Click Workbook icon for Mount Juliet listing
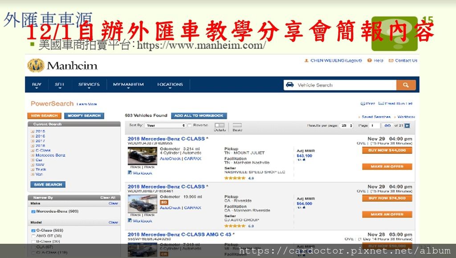Image resolution: width=456 pixels, height=258 pixels. (130, 173)
